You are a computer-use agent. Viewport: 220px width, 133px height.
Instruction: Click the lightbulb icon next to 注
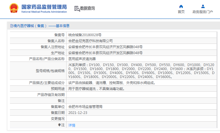[x=59, y=125]
